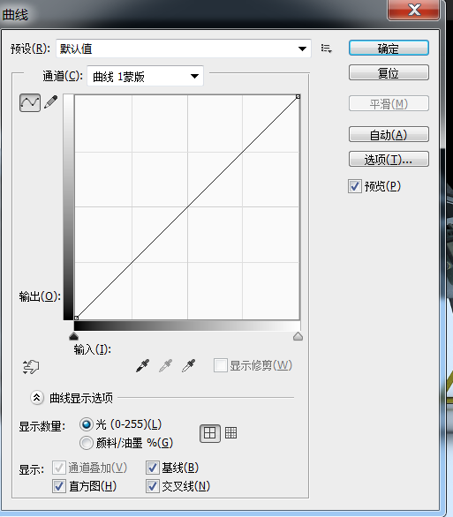The height and width of the screenshot is (517, 453).
Task: Select the edit points curve tool
Action: 30,102
